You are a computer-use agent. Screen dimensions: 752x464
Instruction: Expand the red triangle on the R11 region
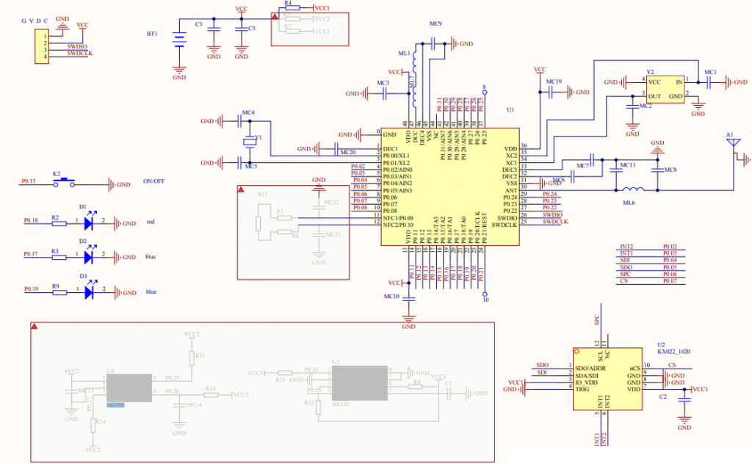pos(240,189)
